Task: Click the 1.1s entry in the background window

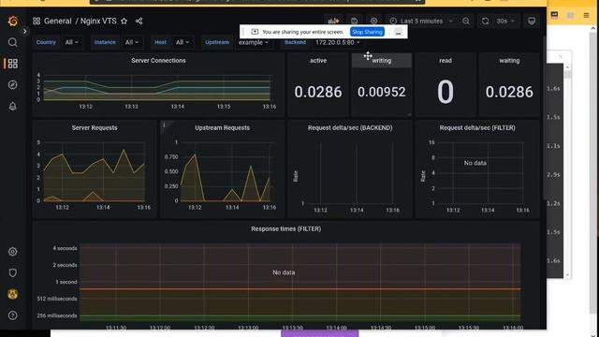Action: click(553, 146)
